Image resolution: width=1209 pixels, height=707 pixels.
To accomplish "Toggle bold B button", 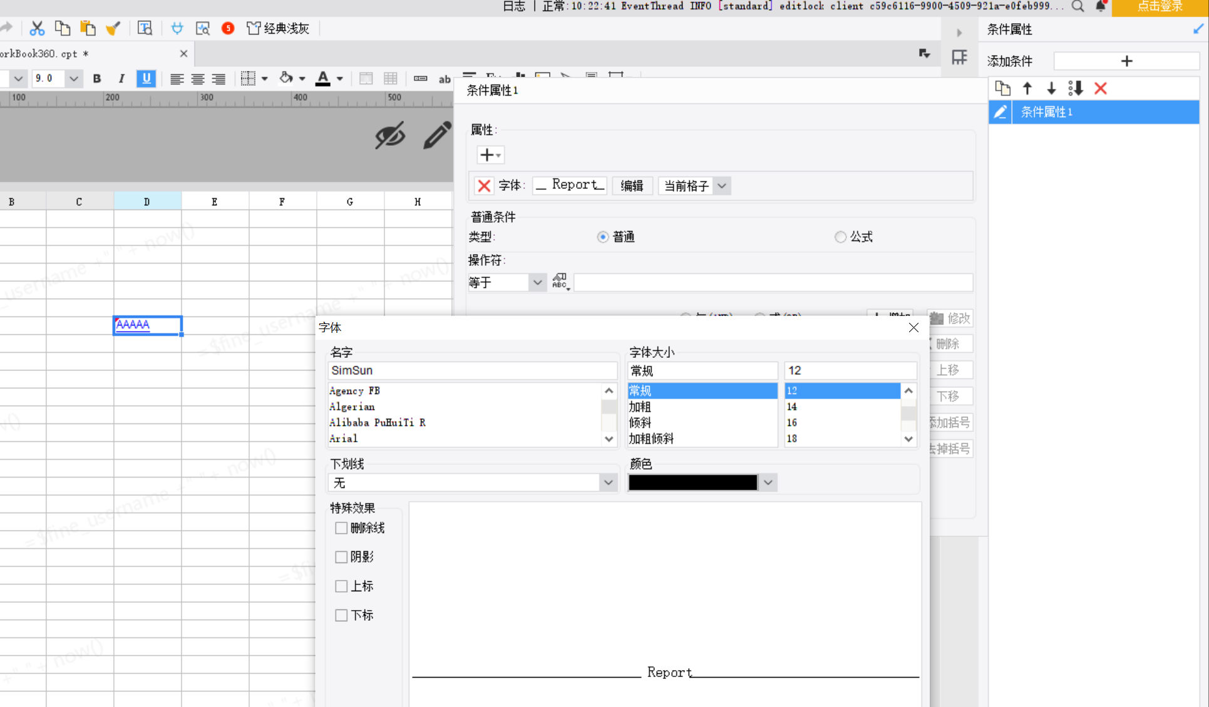I will click(x=96, y=79).
